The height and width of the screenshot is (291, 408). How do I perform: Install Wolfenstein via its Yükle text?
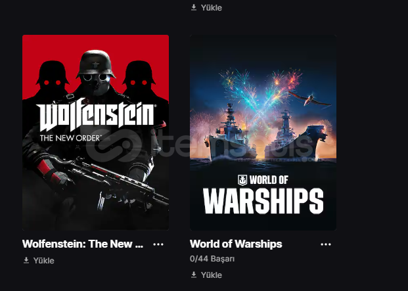(x=44, y=261)
